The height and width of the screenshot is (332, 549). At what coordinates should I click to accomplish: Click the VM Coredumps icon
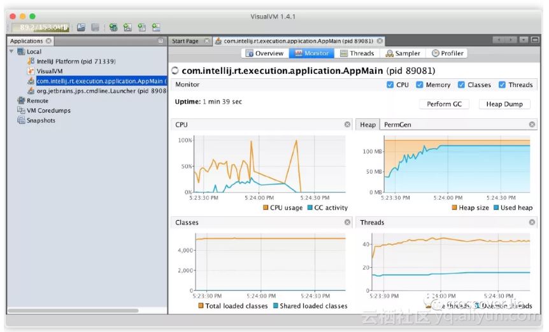(21, 111)
